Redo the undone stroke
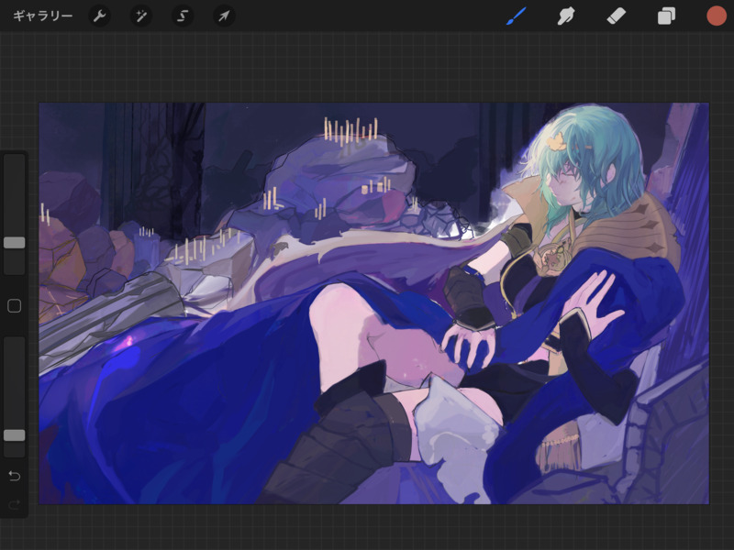The image size is (734, 550). click(14, 505)
